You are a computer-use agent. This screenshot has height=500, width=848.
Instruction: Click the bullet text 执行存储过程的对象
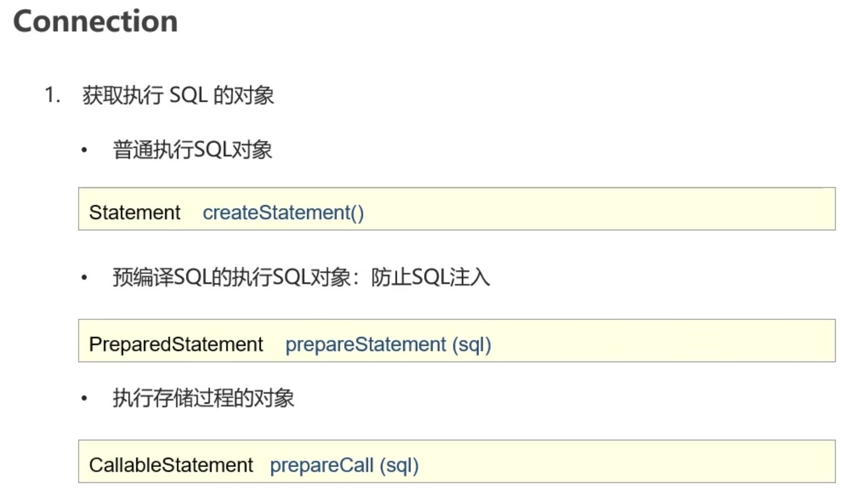click(x=203, y=398)
